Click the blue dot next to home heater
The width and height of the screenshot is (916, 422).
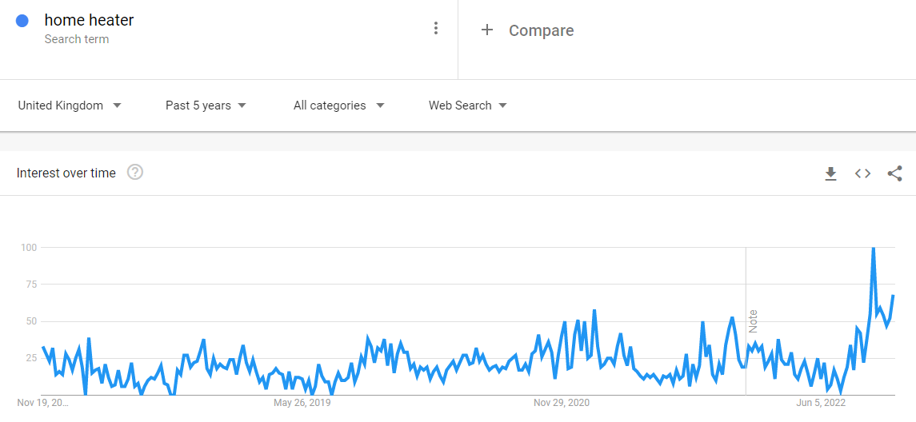(x=23, y=22)
